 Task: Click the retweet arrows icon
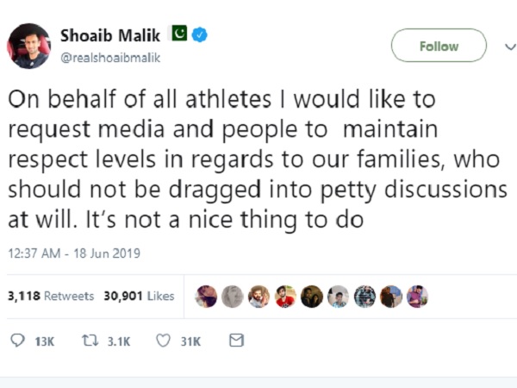tap(90, 341)
